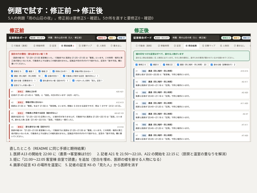Select result card #3 行動表と矛盾する証言
257x193 pixels.
point(67,116)
